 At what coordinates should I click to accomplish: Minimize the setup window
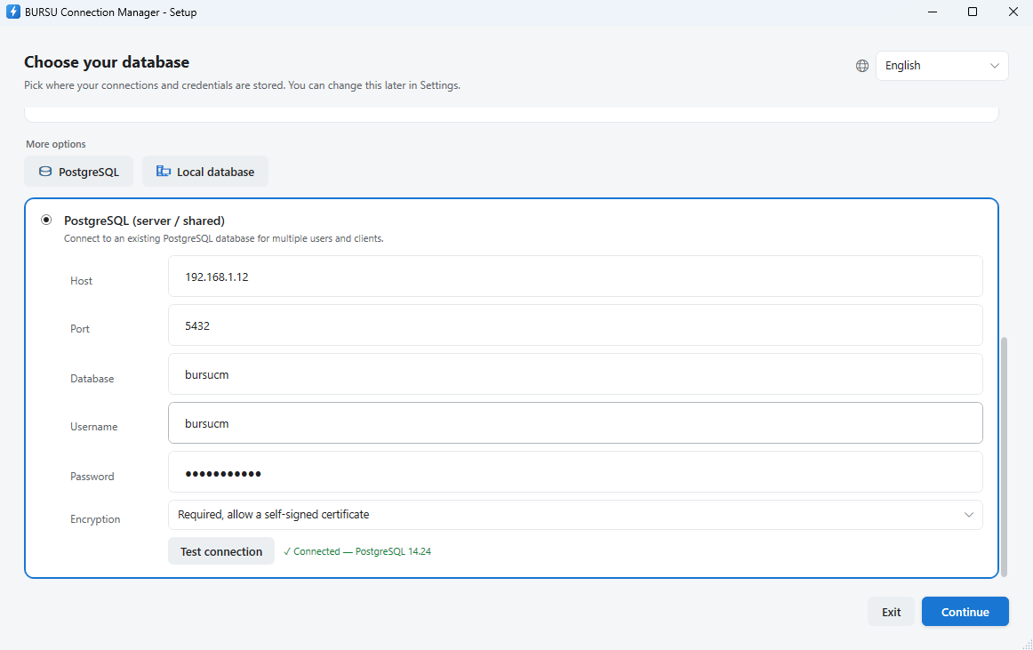(x=933, y=12)
